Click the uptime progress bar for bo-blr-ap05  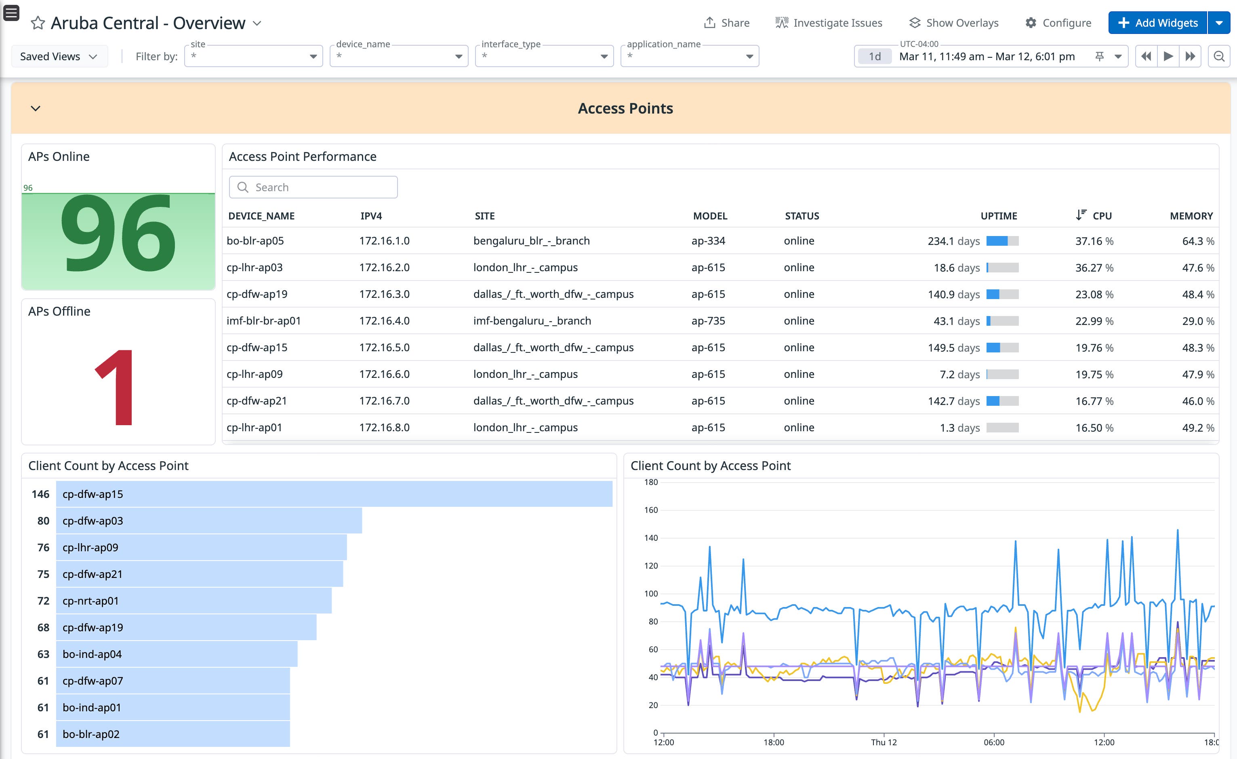click(1002, 240)
